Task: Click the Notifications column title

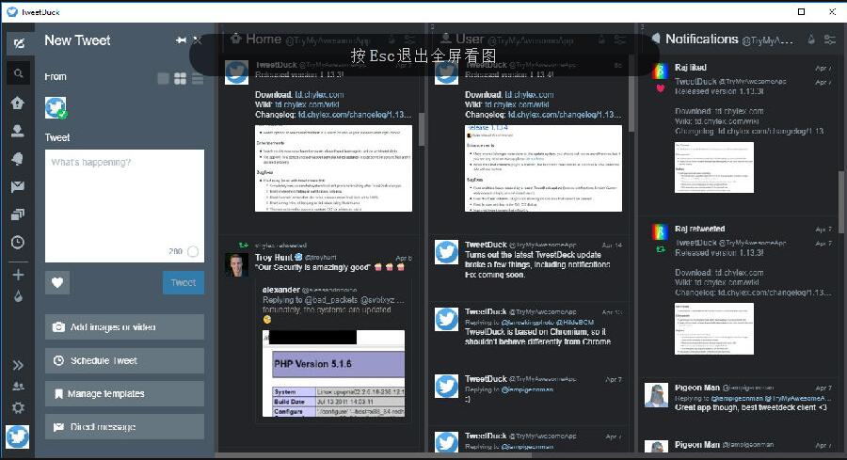Action: pos(702,39)
